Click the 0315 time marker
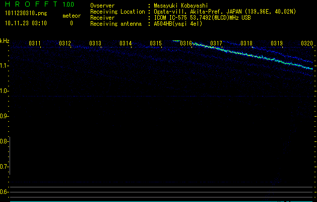The image size is (317, 202). pos(156,43)
